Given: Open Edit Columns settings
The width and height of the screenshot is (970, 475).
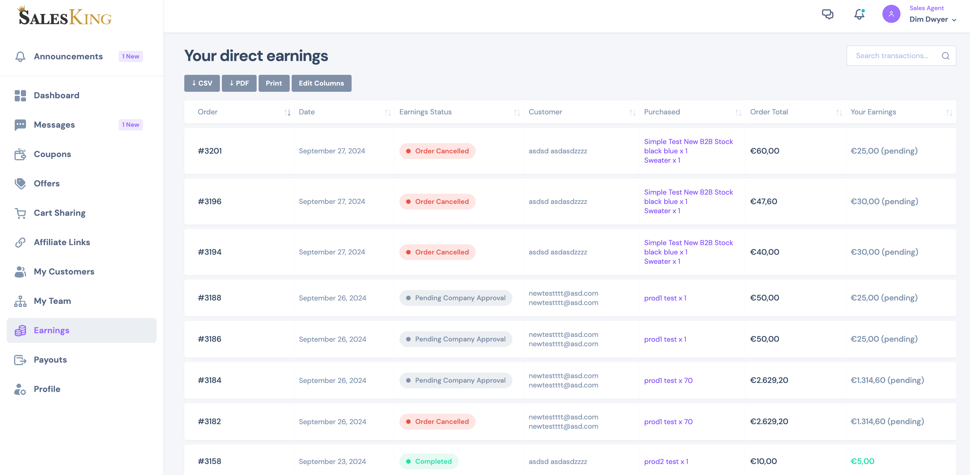Looking at the screenshot, I should (x=321, y=83).
